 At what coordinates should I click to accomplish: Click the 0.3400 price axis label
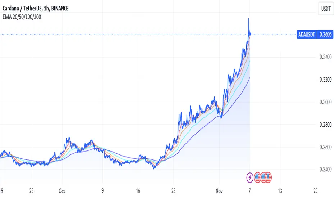coord(325,57)
